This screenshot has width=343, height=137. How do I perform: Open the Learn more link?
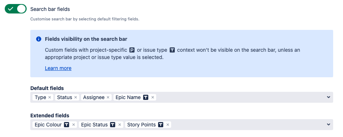point(58,68)
